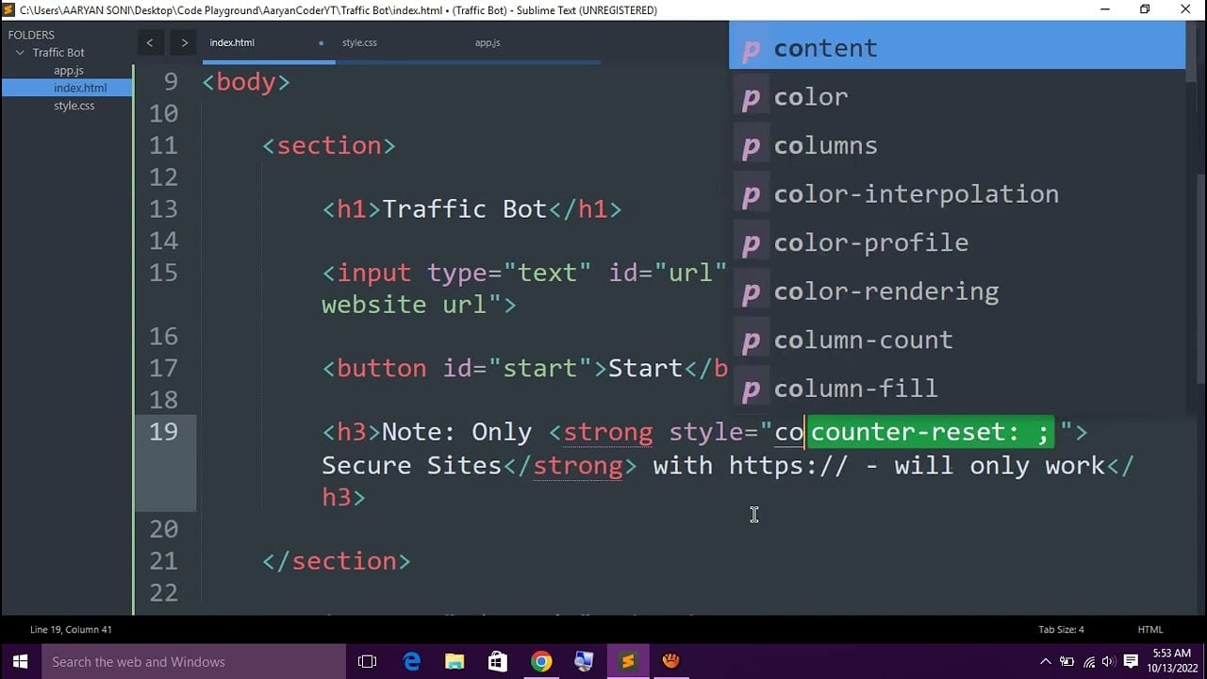Switch to the style.css tab
The height and width of the screenshot is (679, 1207).
(x=359, y=42)
